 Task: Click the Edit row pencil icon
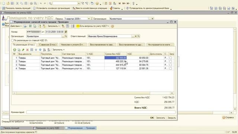coord(23,50)
